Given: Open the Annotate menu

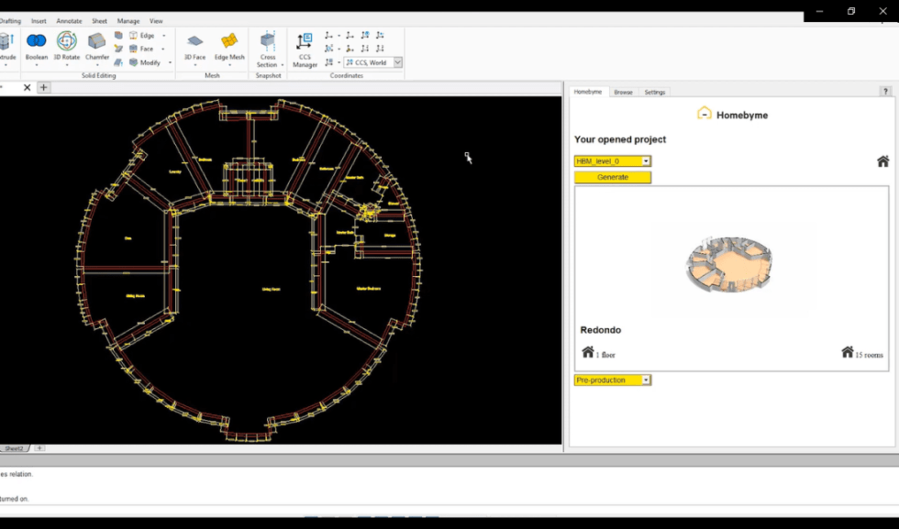Looking at the screenshot, I should [x=69, y=20].
